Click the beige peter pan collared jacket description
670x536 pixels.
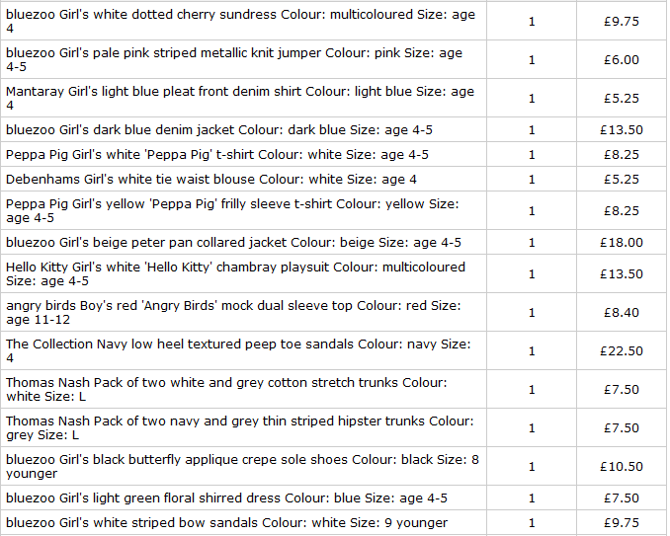click(x=233, y=243)
